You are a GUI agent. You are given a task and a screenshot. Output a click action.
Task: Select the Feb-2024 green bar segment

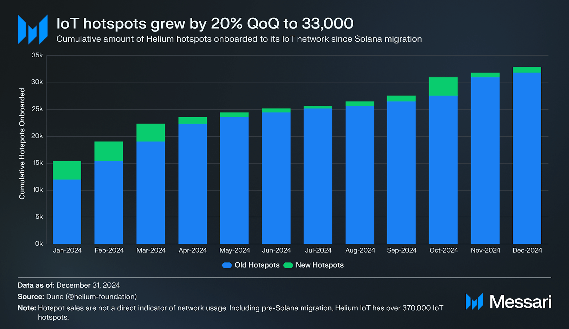109,151
